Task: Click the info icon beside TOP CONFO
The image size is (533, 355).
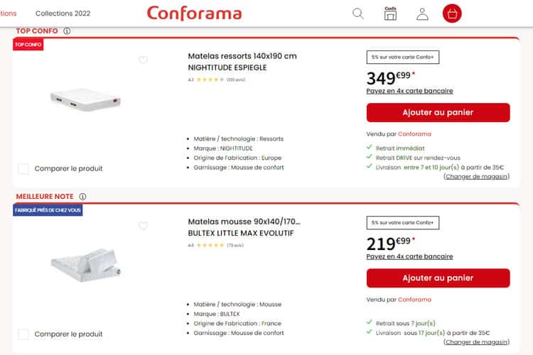Action: pyautogui.click(x=67, y=31)
